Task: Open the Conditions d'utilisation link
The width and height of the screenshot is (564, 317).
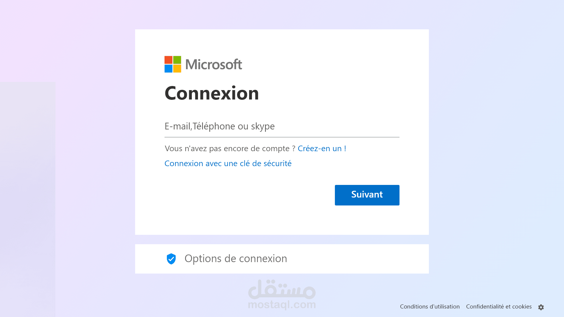Action: click(429, 307)
